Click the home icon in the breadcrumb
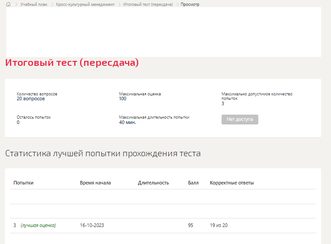This screenshot has width=331, height=244. point(8,4)
